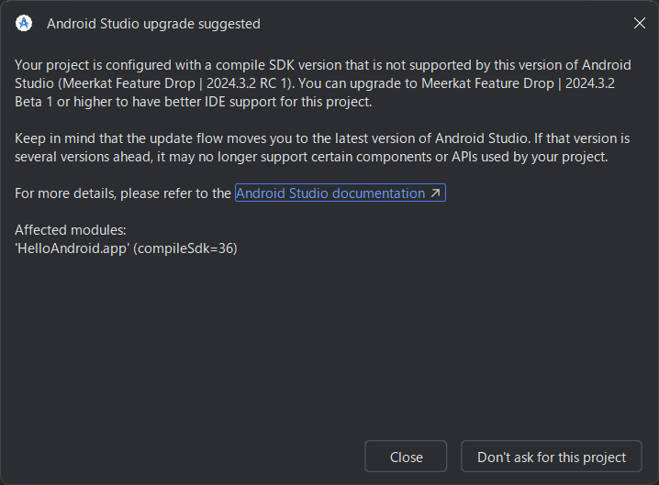
Task: Select the 'HelloAndroid.app' module name text
Action: point(72,248)
